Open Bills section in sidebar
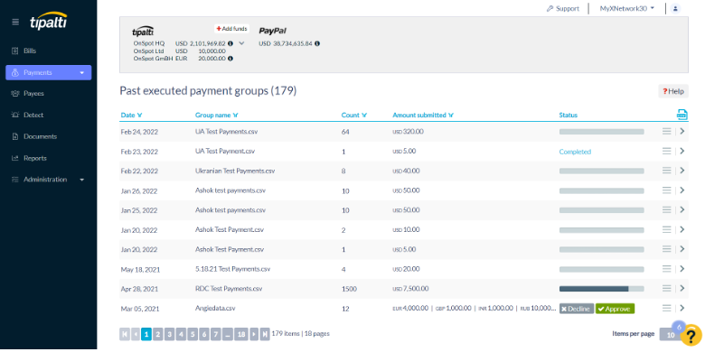705x352 pixels. click(30, 51)
